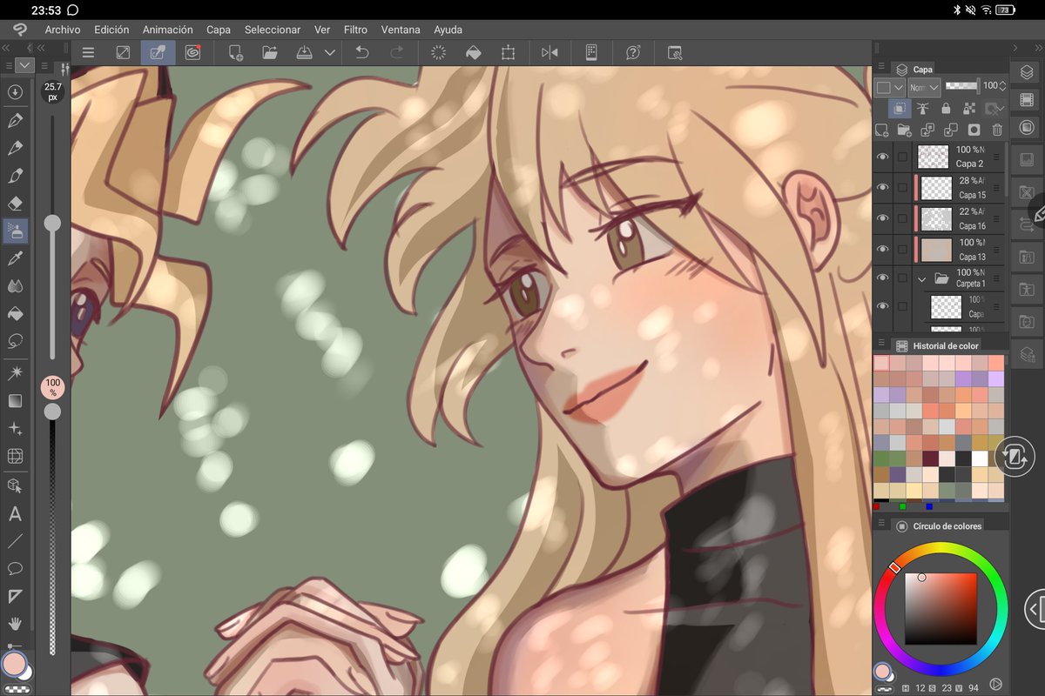Viewport: 1045px width, 696px height.
Task: Hide the Capa 15 layer
Action: [883, 187]
